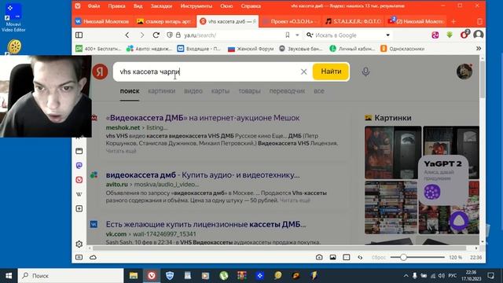Expand the все search categories

(x=319, y=91)
